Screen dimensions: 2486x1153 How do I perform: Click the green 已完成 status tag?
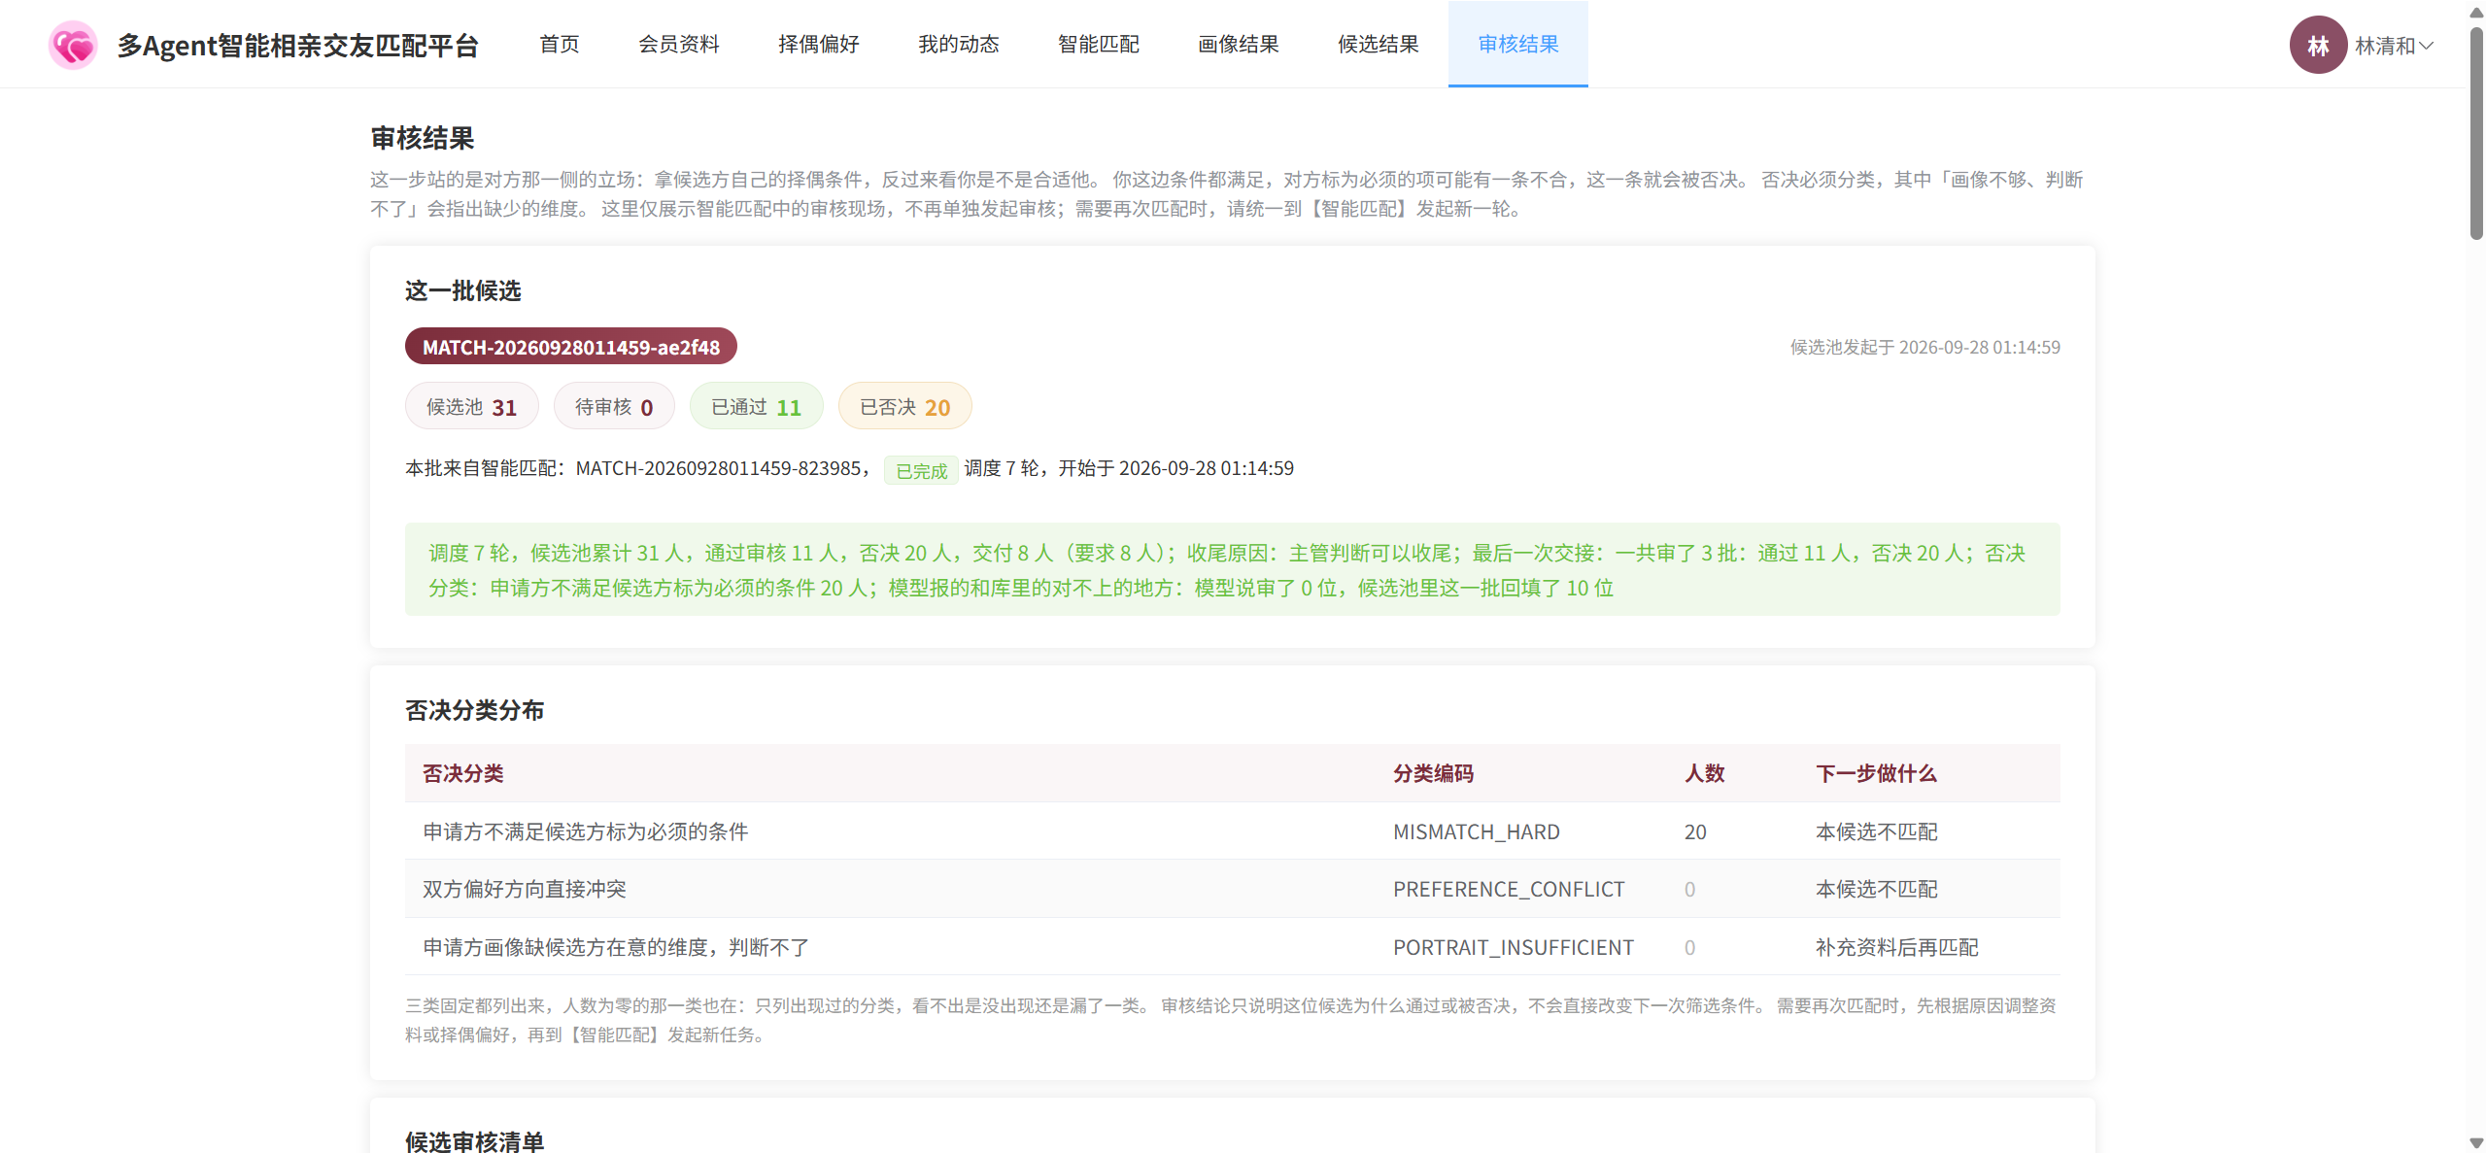point(921,470)
